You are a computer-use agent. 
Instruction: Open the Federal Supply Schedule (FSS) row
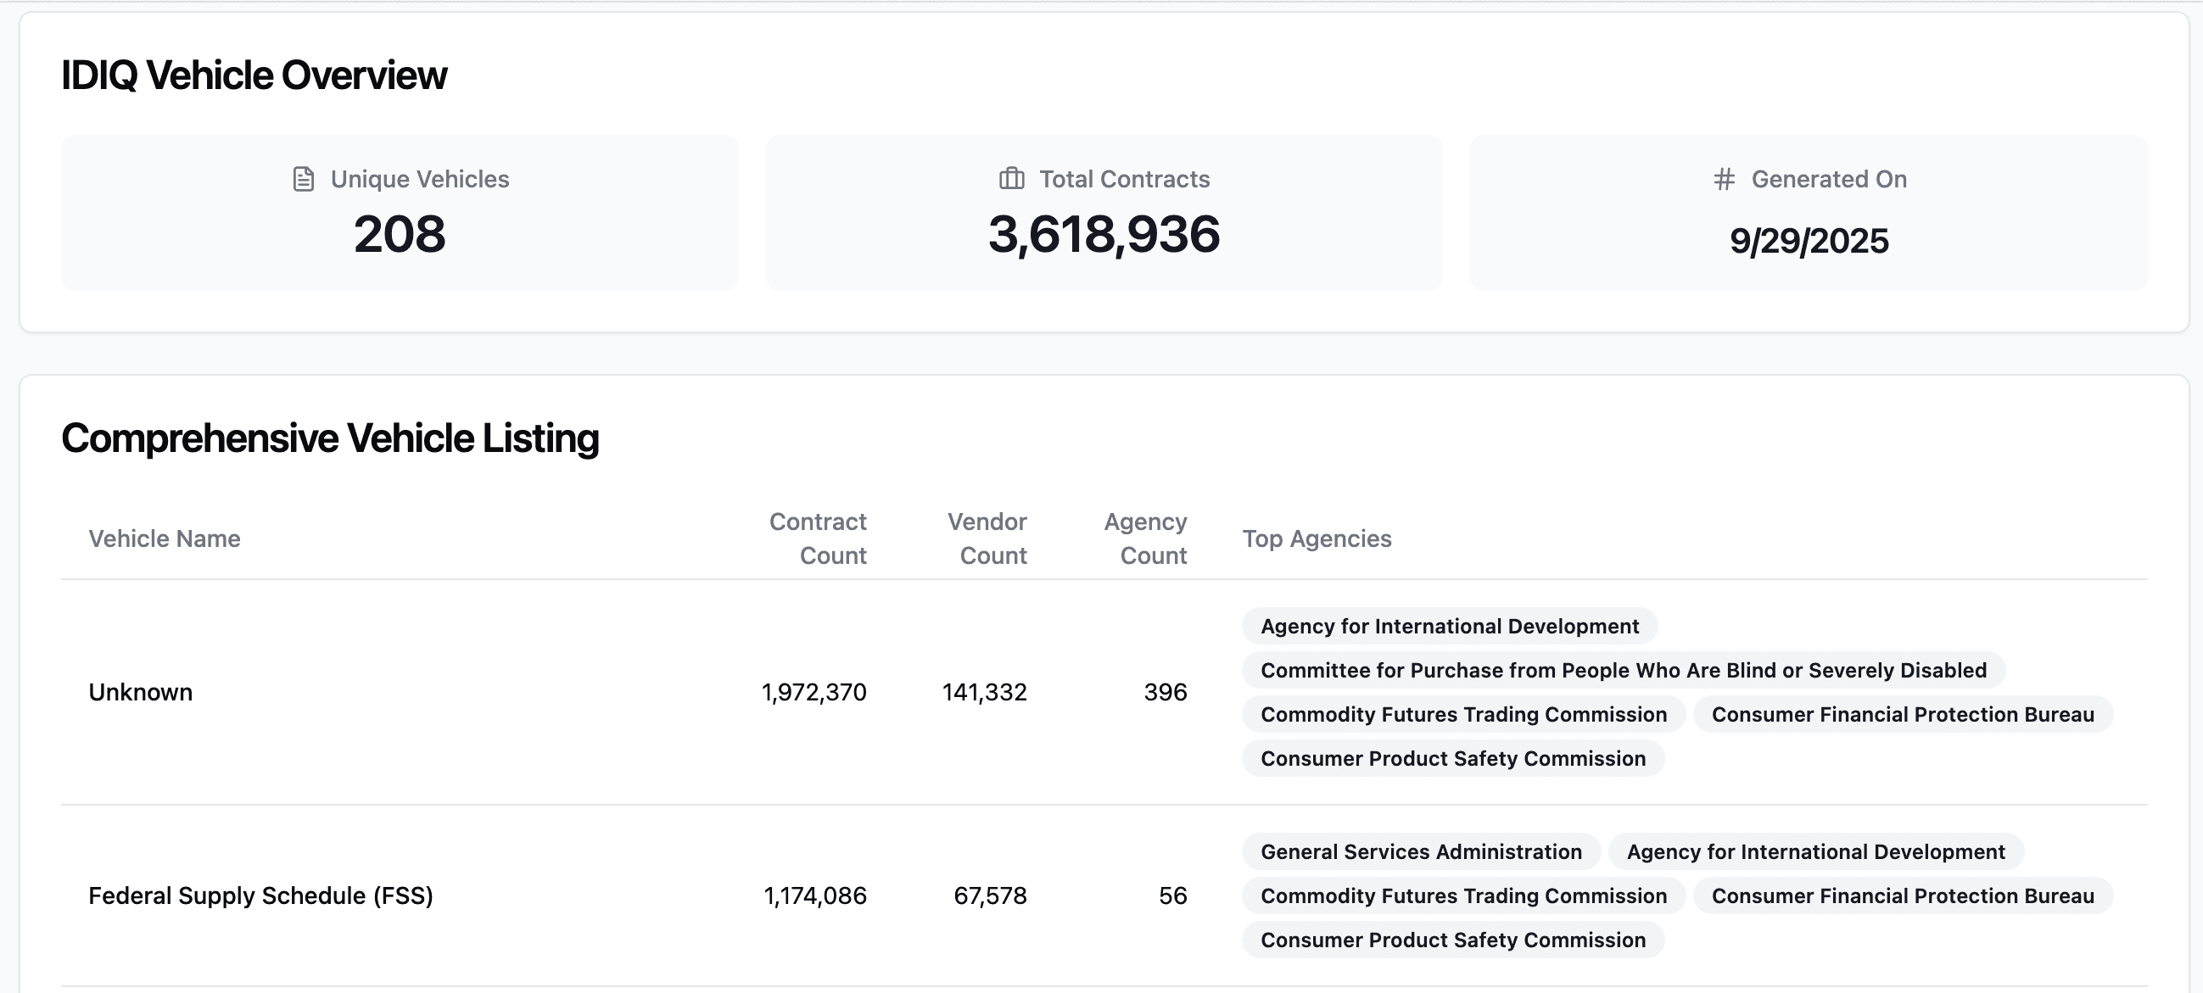coord(260,895)
